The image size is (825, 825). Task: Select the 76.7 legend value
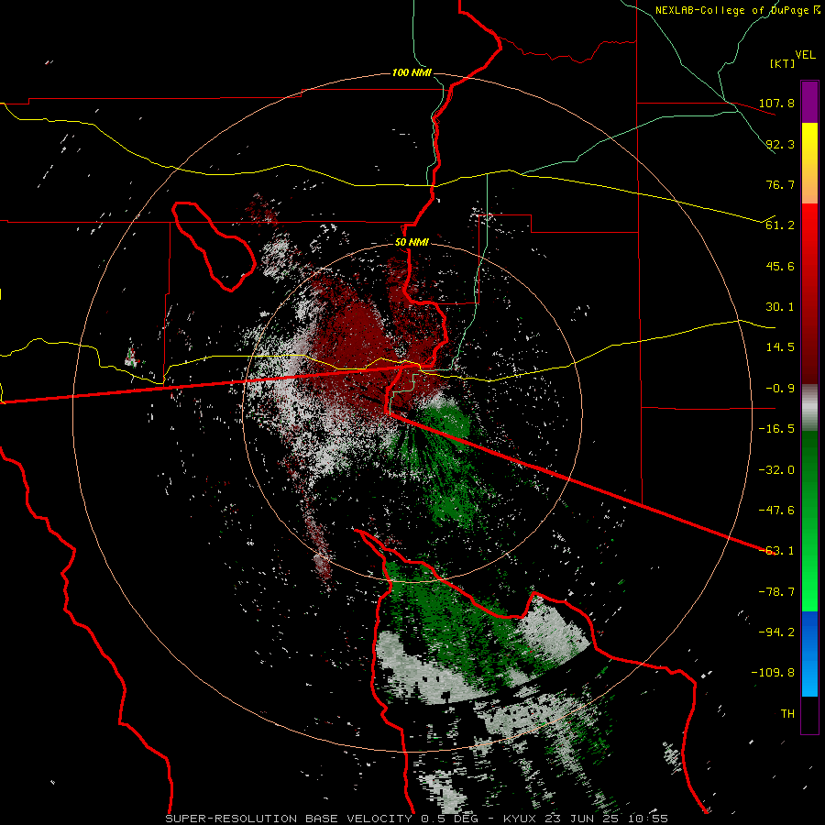(x=780, y=184)
